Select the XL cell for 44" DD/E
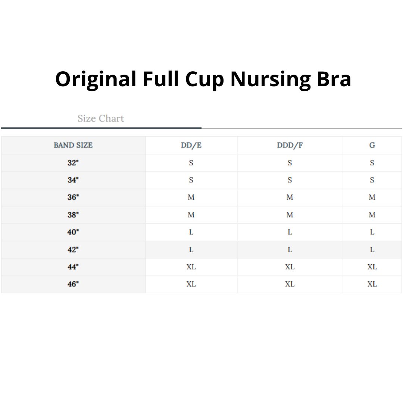This screenshot has width=403, height=403. coord(191,267)
